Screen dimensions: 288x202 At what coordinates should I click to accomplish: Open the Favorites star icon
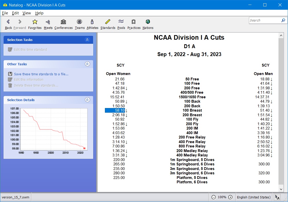[x=35, y=22]
